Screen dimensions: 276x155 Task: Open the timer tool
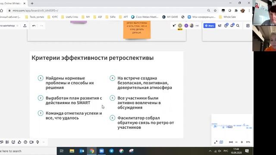pos(25,142)
